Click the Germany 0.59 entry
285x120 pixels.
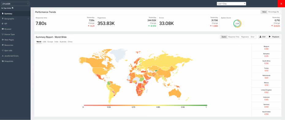[x=267, y=106]
